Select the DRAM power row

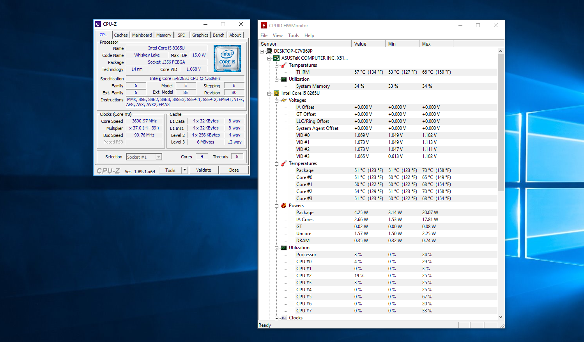coord(378,241)
